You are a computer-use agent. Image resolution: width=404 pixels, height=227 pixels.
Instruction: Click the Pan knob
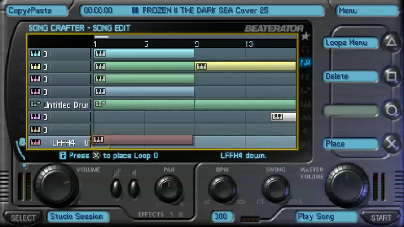169,189
